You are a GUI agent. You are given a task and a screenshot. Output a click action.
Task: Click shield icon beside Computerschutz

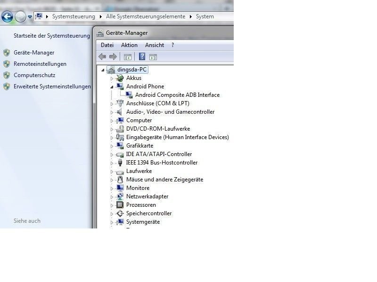coord(7,75)
